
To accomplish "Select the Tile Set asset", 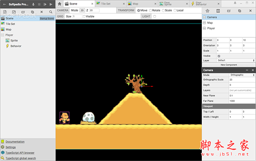I will tap(28, 24).
